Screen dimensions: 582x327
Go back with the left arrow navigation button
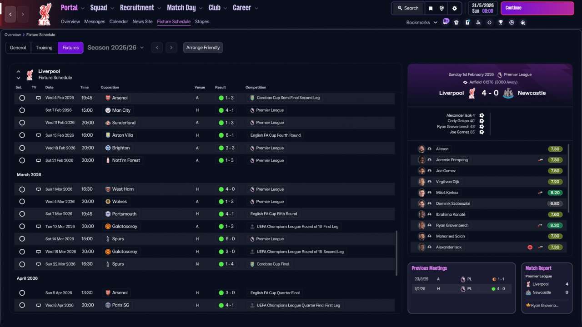[x=10, y=14]
